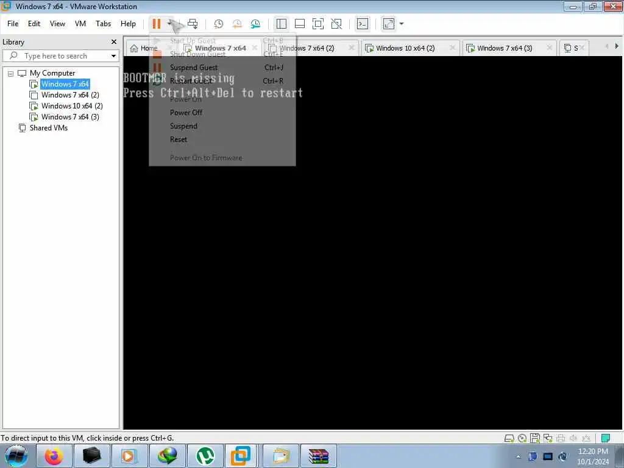This screenshot has width=624, height=468.
Task: Open the console view icon
Action: click(x=363, y=24)
